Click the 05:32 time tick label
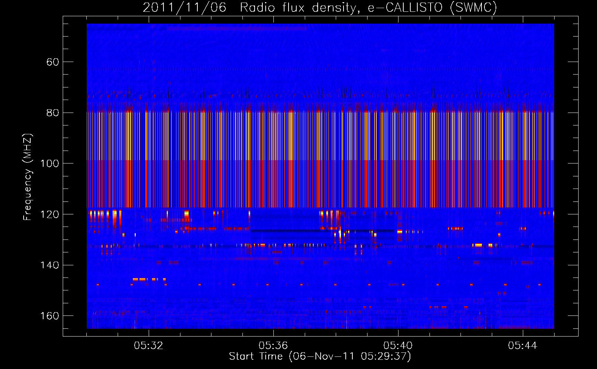 (149, 346)
